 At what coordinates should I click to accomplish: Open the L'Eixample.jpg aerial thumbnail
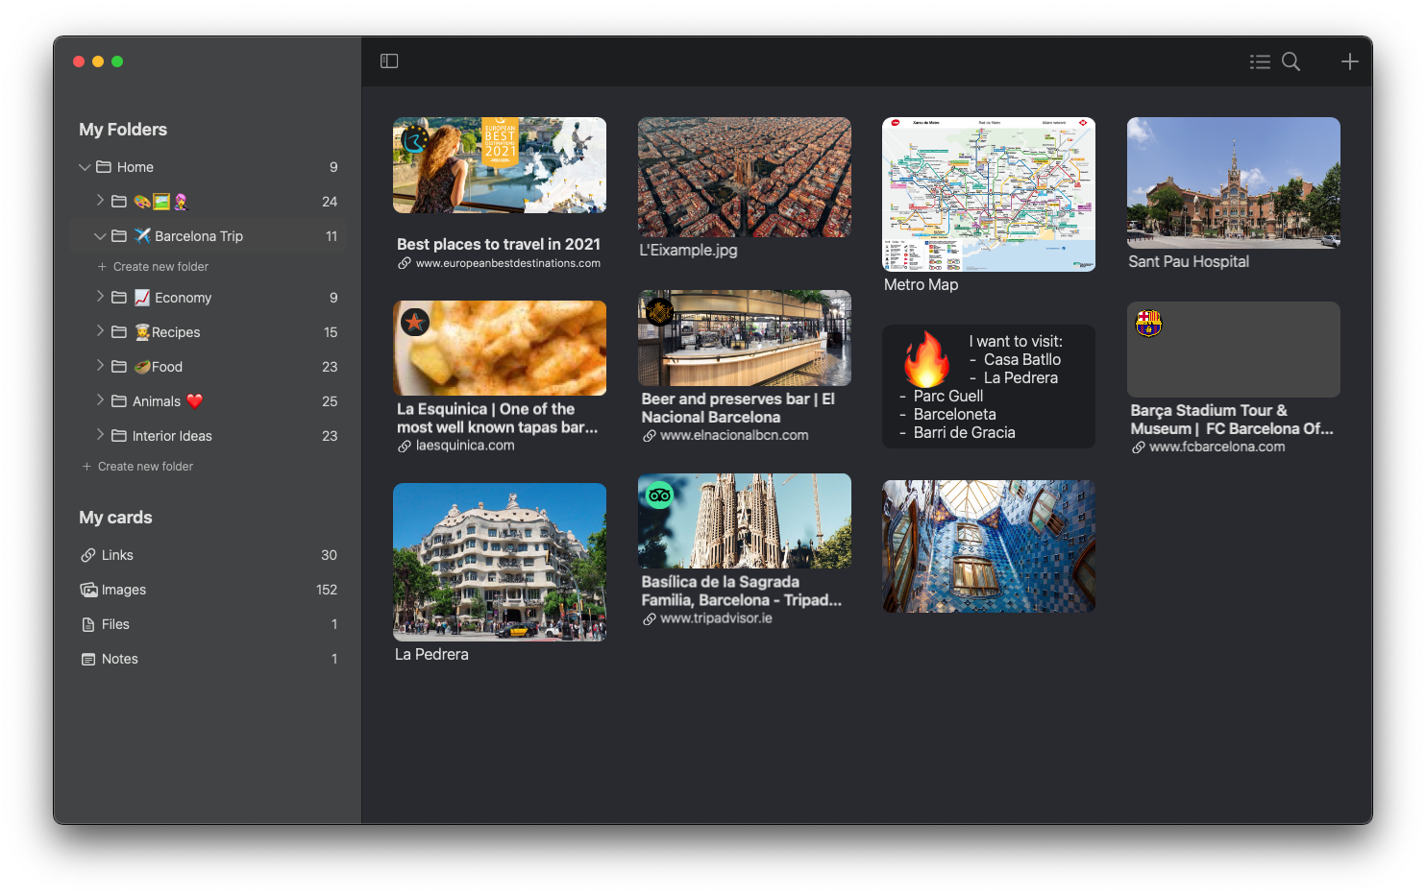[745, 178]
